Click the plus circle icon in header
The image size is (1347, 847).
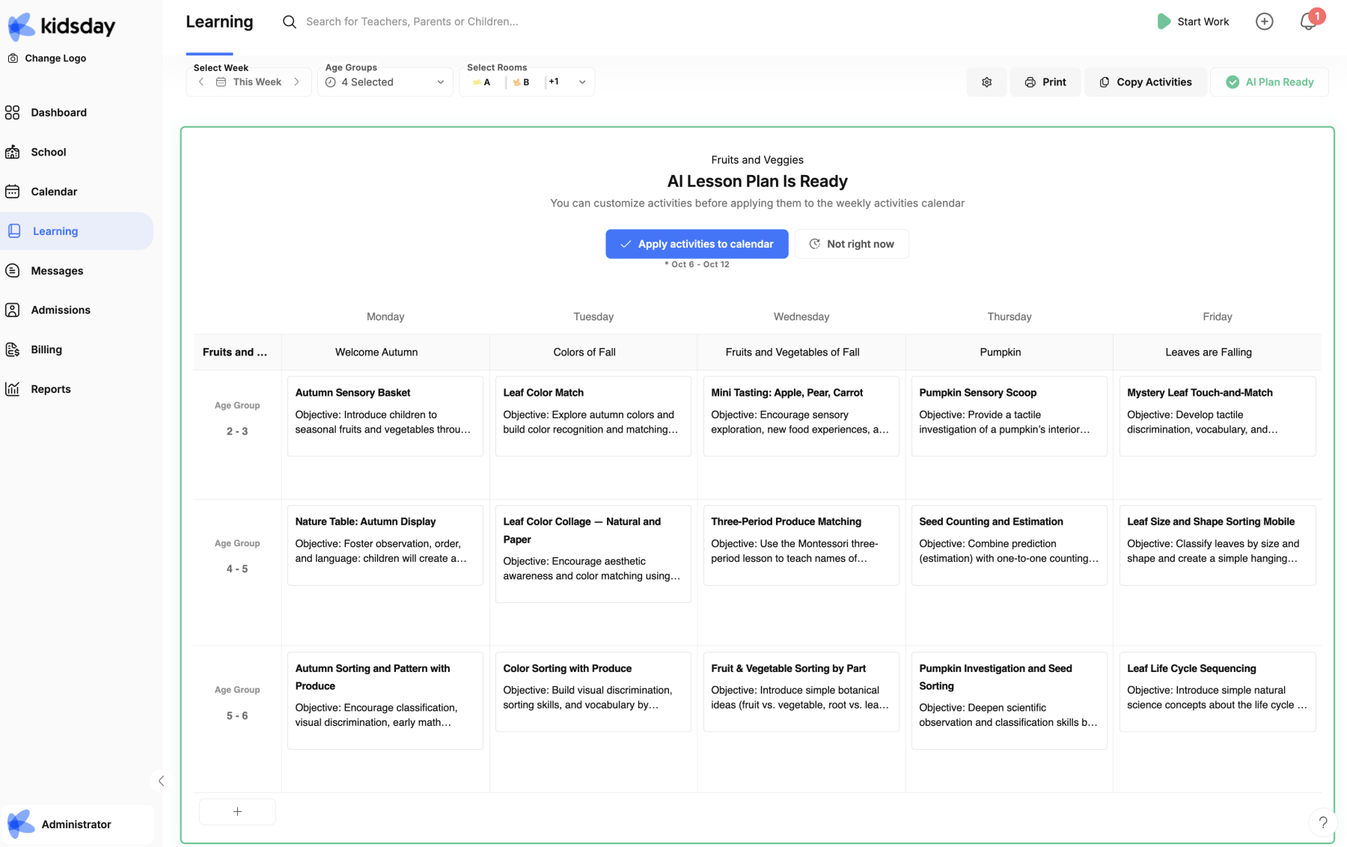[1264, 22]
